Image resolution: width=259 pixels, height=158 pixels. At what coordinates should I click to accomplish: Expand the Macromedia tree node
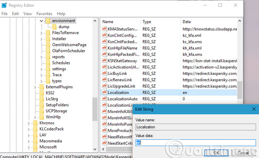[29, 141]
